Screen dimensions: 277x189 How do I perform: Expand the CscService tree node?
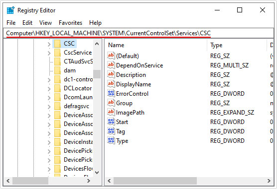click(49, 53)
